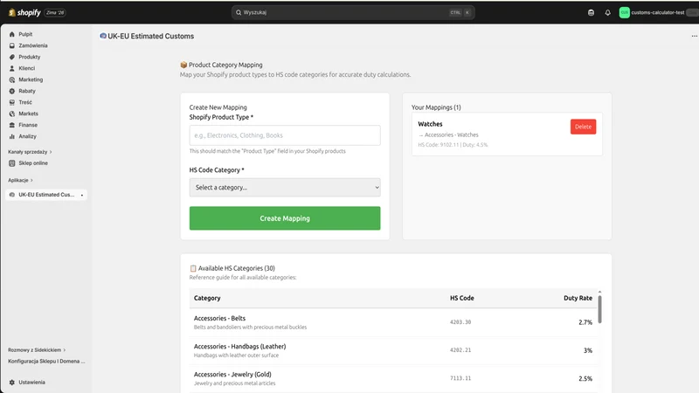Image resolution: width=699 pixels, height=393 pixels.
Task: Go to Produkty
Action: pyautogui.click(x=30, y=57)
